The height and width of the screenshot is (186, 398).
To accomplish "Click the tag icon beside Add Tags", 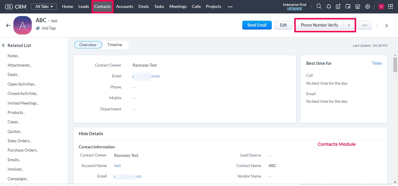I will (x=38, y=28).
